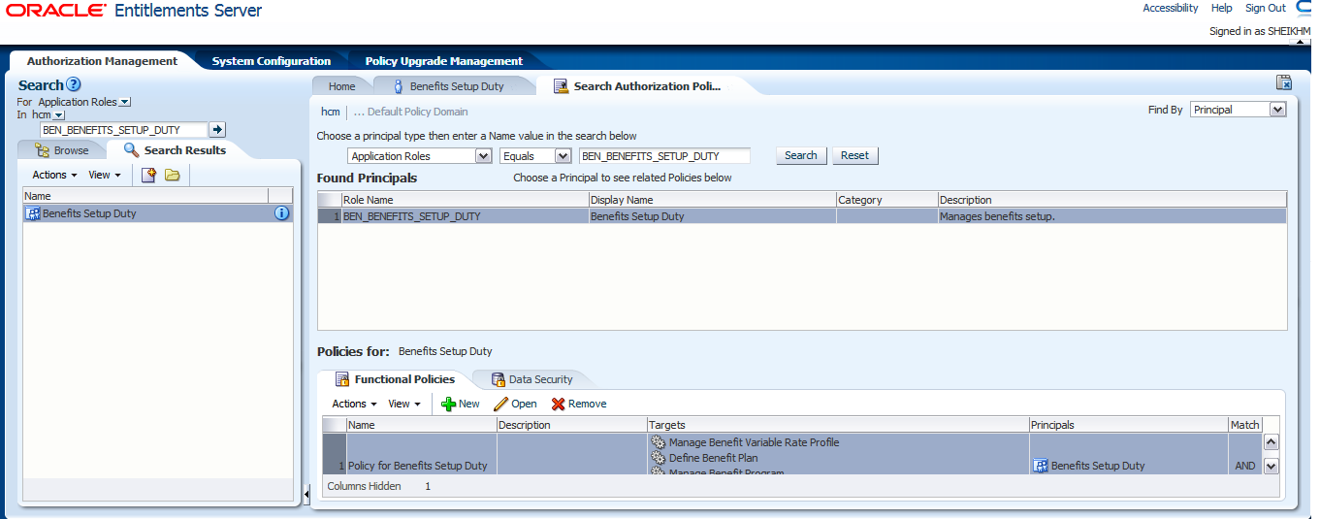1320x519 pixels.
Task: Switch to the Browse tab
Action: [61, 150]
